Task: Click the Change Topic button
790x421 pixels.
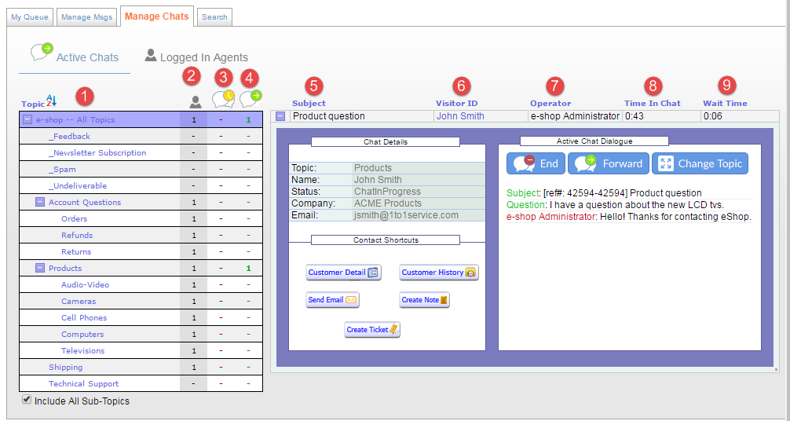Action: point(700,163)
